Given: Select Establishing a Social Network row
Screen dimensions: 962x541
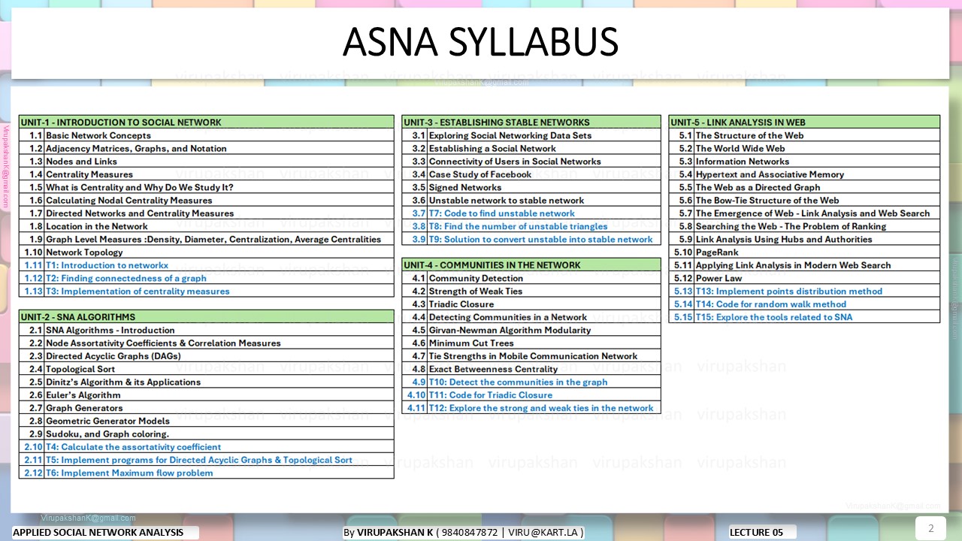Looking at the screenshot, I should (531, 148).
